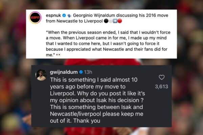Open the ESPN profile picture
Viewport: 203px width, 135px height.
[x=35, y=18]
